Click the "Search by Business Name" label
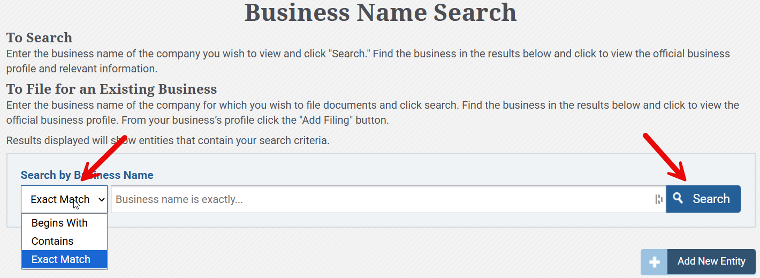760x278 pixels. (x=87, y=175)
